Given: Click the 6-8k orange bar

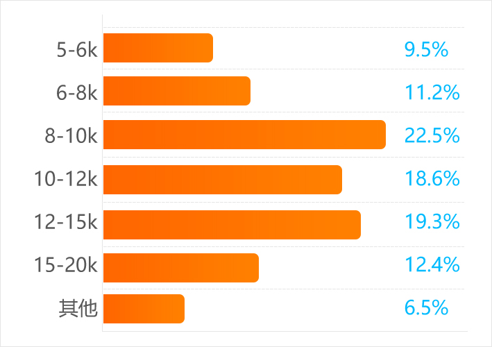Looking at the screenshot, I should 176,91.
